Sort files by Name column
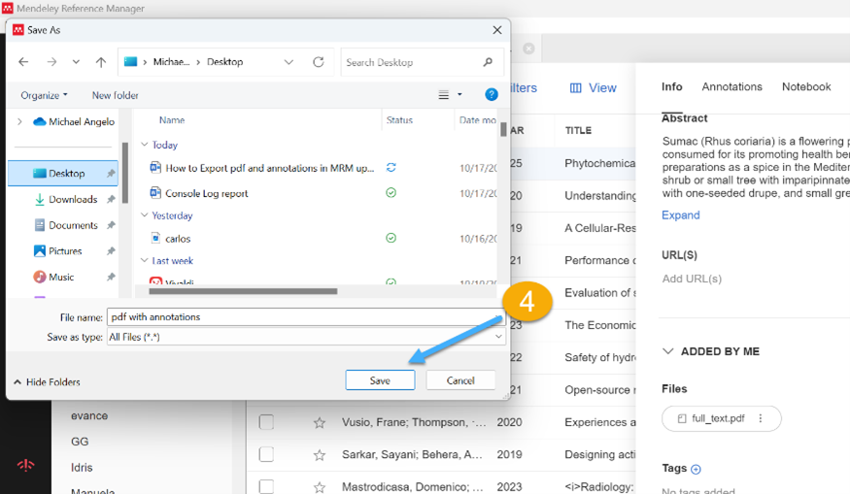Image resolution: width=850 pixels, height=494 pixels. (172, 120)
